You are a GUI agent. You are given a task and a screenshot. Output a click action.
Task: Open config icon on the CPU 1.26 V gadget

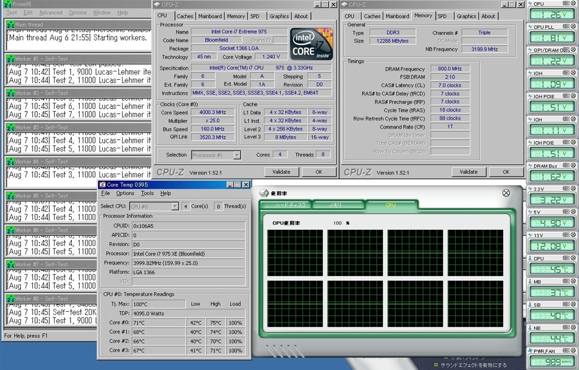point(565,3)
